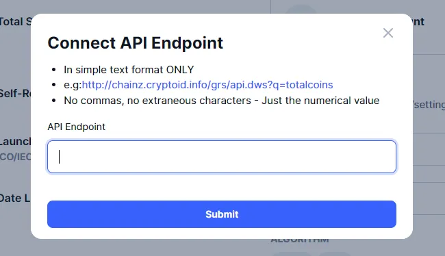The image size is (445, 256).
Task: Click the dimmed 'CO/IEC' text behind dialog
Action: point(15,157)
